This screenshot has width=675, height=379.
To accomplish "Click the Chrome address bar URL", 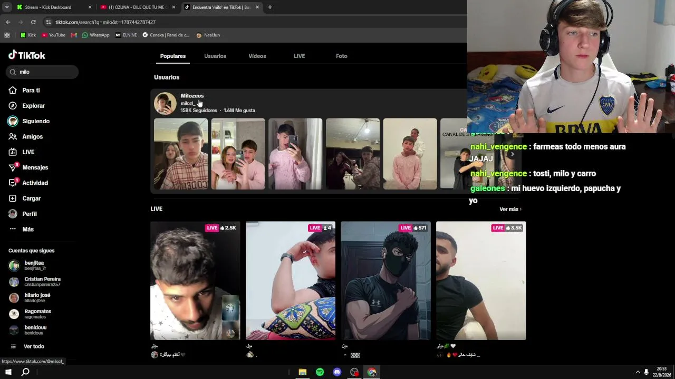I will (105, 22).
